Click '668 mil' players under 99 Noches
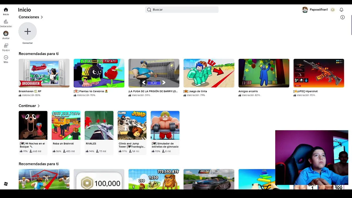 tap(37, 151)
